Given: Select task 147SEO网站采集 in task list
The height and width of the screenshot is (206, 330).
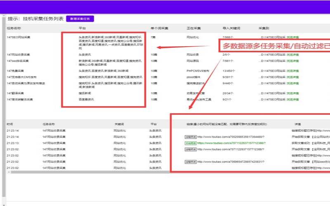Looking at the screenshot, I should [19, 37].
